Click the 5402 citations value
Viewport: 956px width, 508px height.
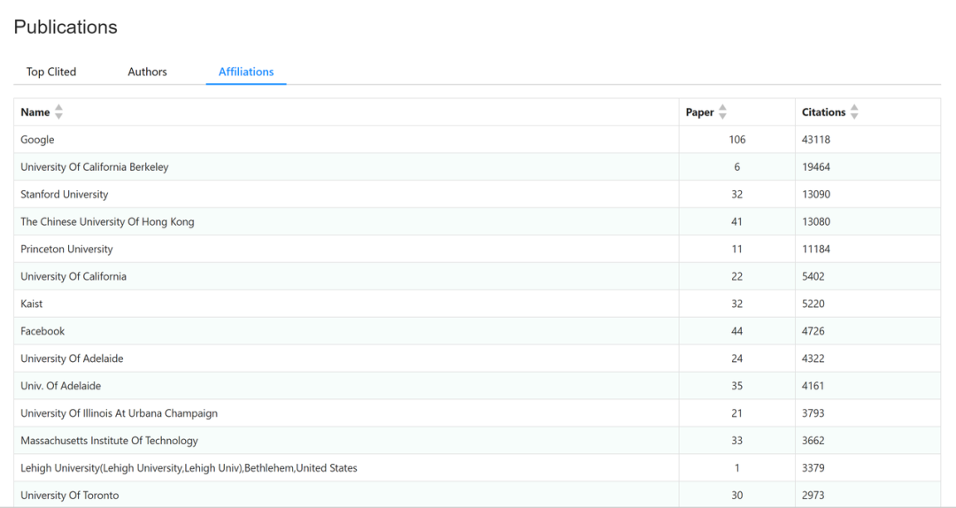(813, 276)
